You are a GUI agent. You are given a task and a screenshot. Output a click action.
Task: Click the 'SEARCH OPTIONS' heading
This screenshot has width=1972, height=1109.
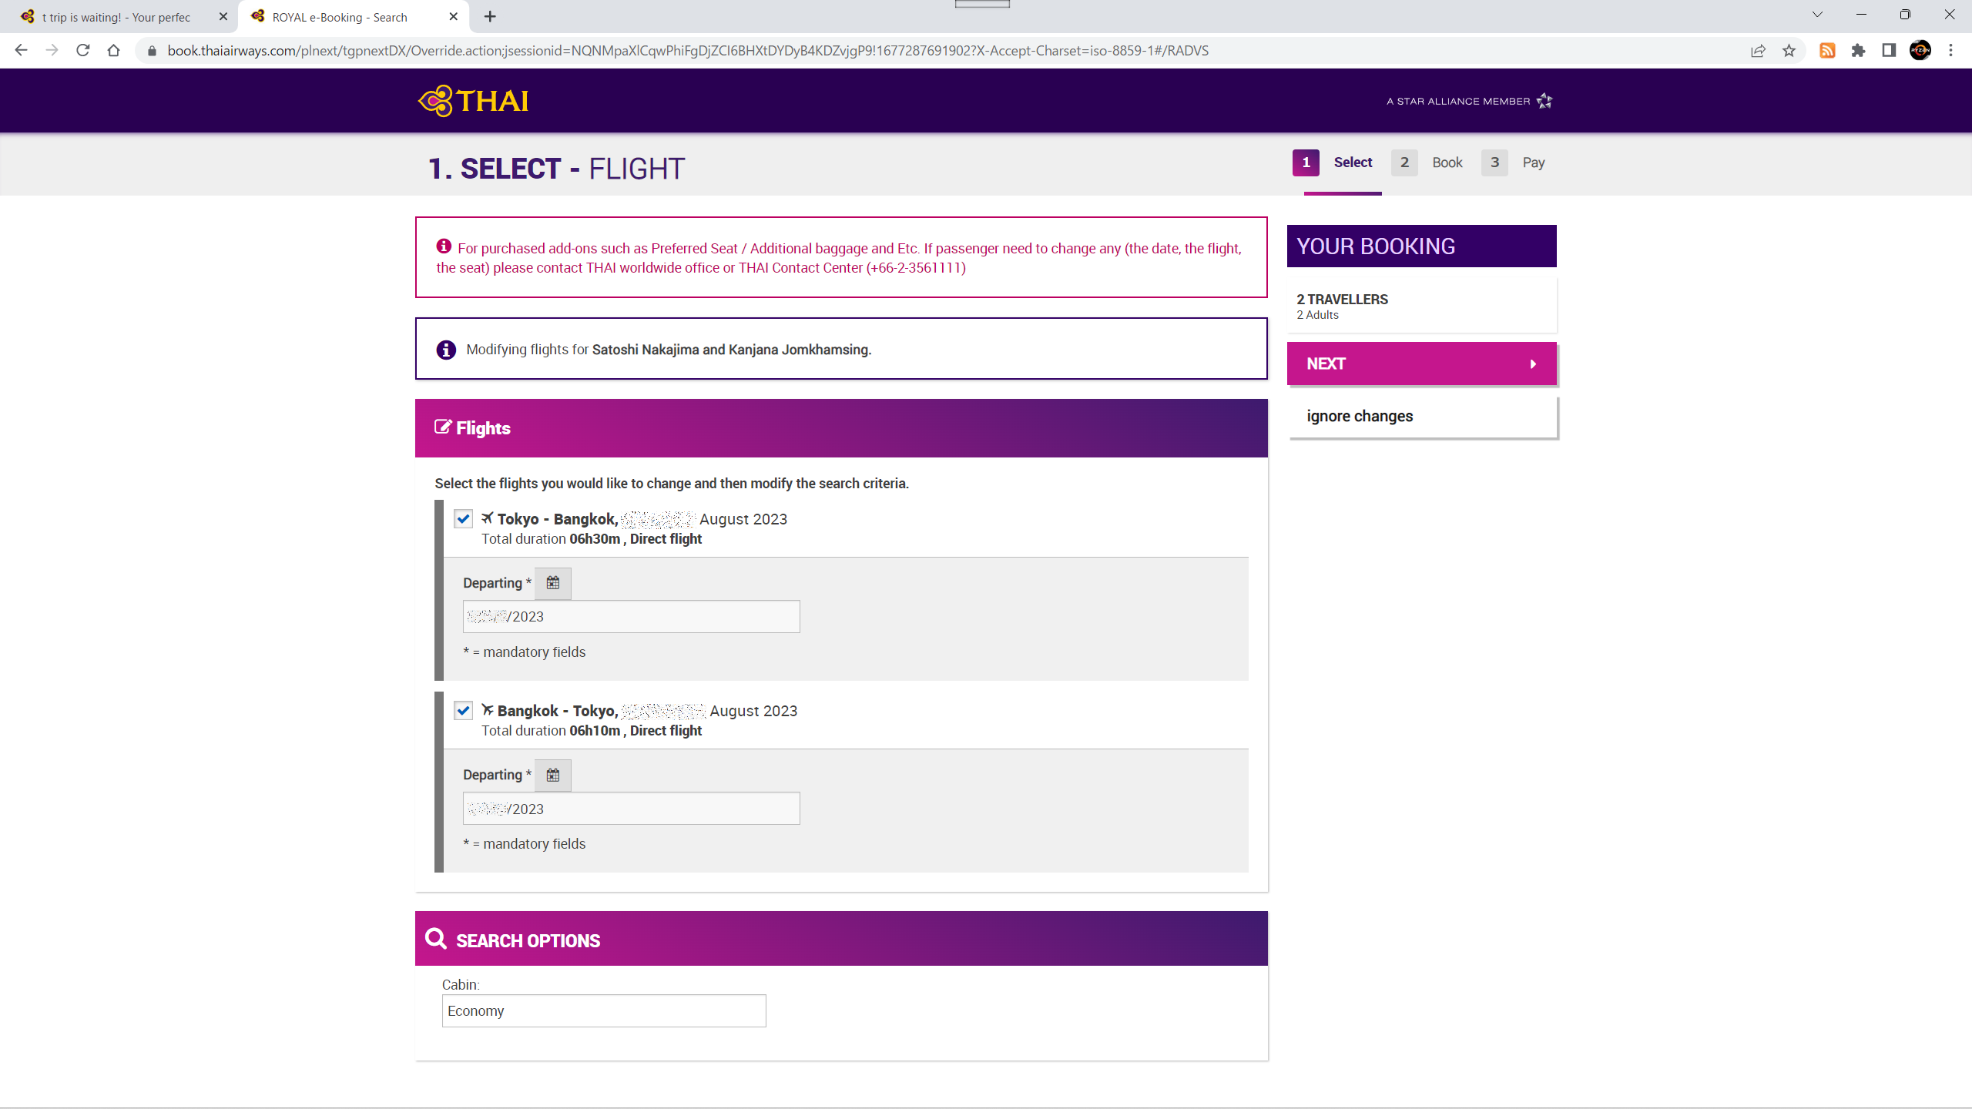click(x=528, y=940)
